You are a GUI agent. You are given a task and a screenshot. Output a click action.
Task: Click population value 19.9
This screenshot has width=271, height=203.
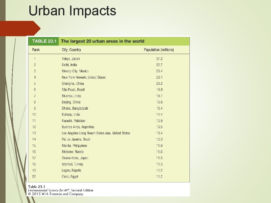pos(159,90)
